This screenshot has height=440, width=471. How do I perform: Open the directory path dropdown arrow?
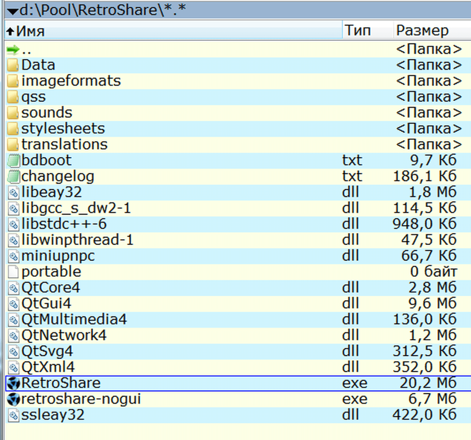[x=13, y=11]
